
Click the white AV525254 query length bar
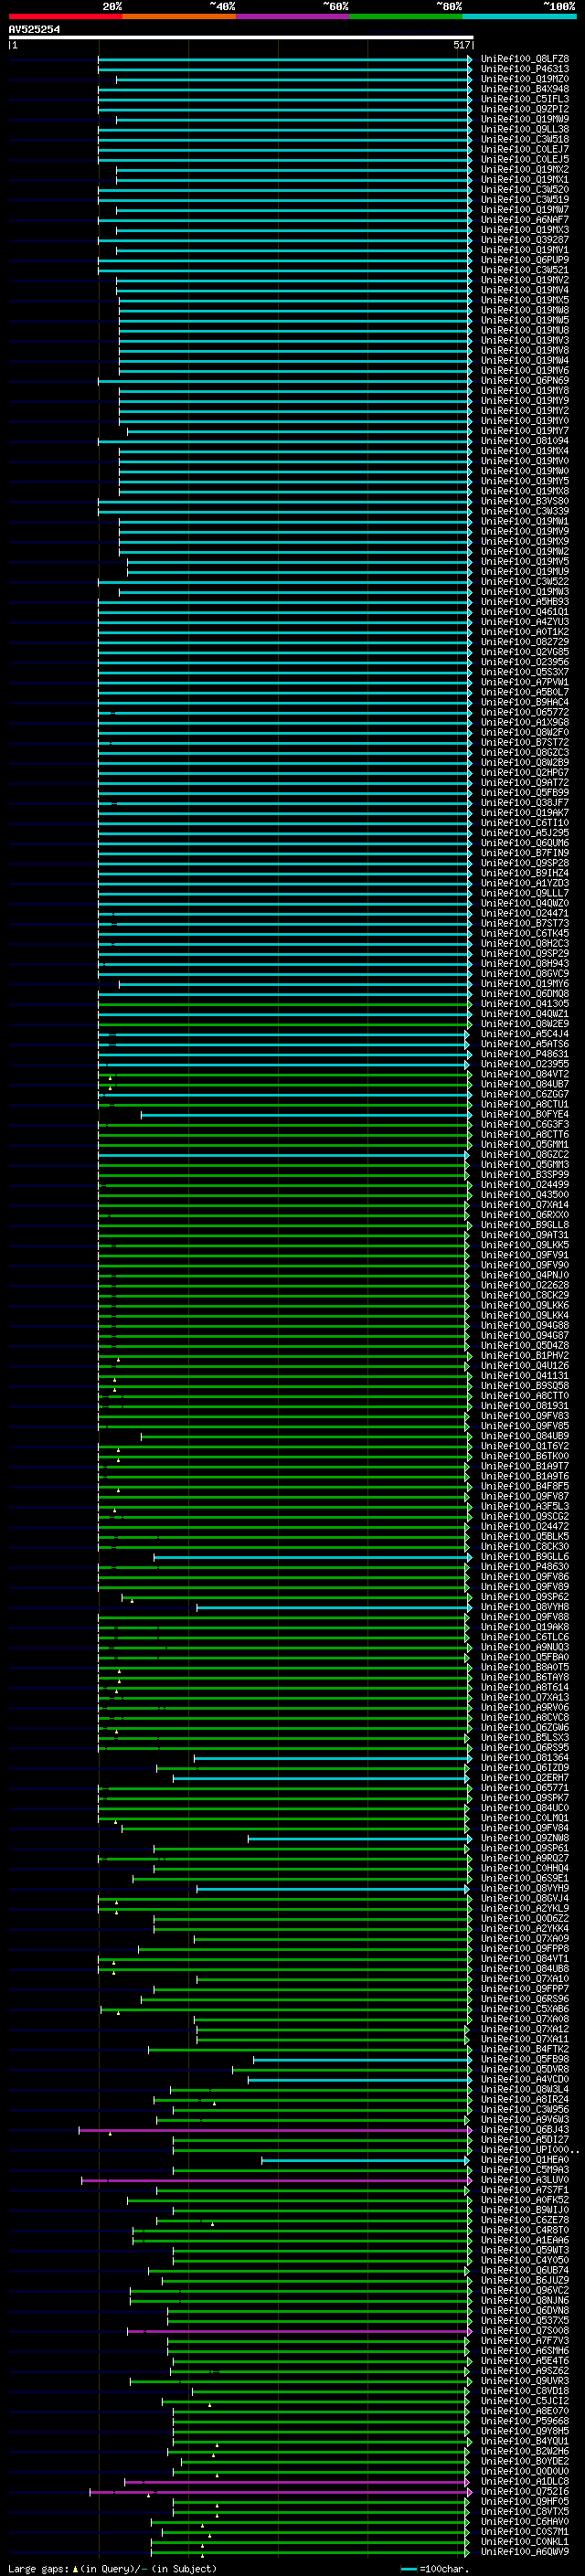pos(241,38)
